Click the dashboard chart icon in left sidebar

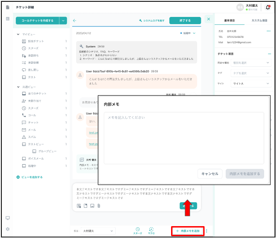click(8, 19)
